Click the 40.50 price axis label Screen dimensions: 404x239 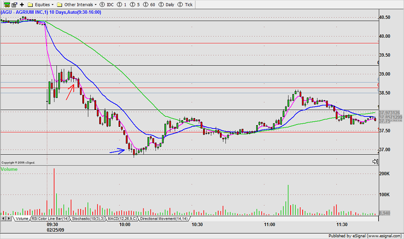click(x=385, y=17)
